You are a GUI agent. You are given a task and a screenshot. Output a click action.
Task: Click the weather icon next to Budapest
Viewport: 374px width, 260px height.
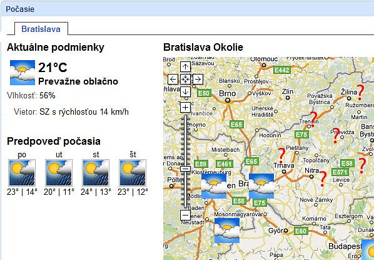click(368, 249)
